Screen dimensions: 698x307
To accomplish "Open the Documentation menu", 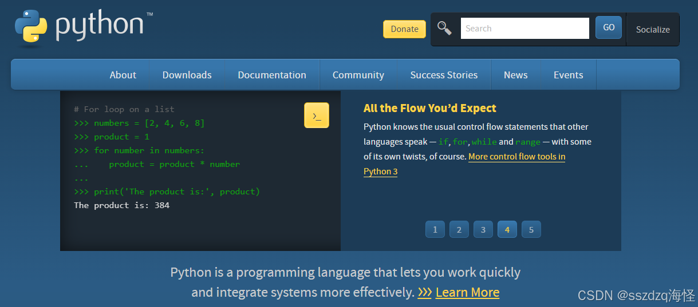I will tap(272, 75).
